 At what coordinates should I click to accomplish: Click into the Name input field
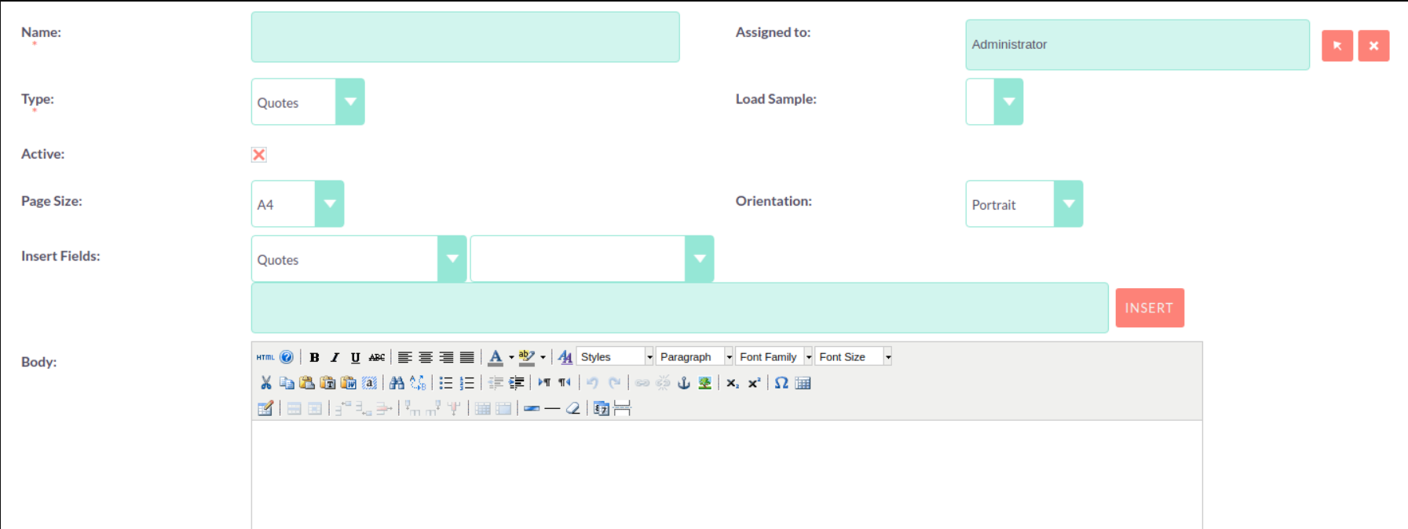[x=465, y=37]
